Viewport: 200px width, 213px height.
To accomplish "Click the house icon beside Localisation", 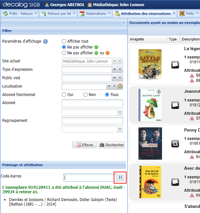I will click(x=120, y=86).
